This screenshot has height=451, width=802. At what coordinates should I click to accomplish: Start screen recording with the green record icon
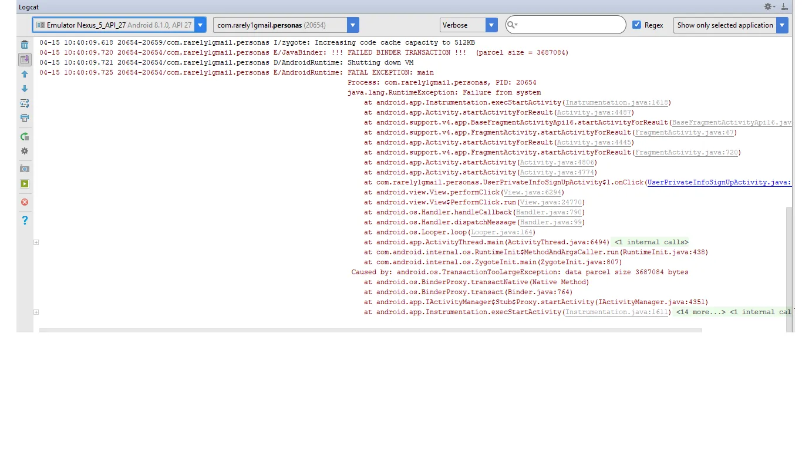25,184
